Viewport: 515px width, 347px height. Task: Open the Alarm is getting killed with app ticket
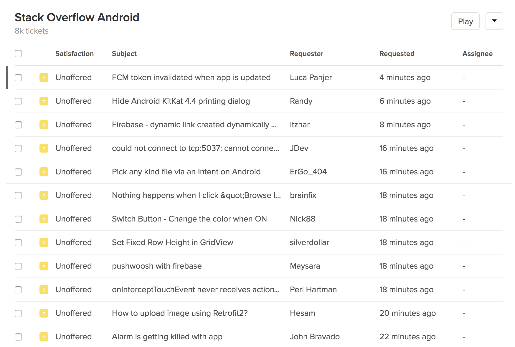click(167, 337)
